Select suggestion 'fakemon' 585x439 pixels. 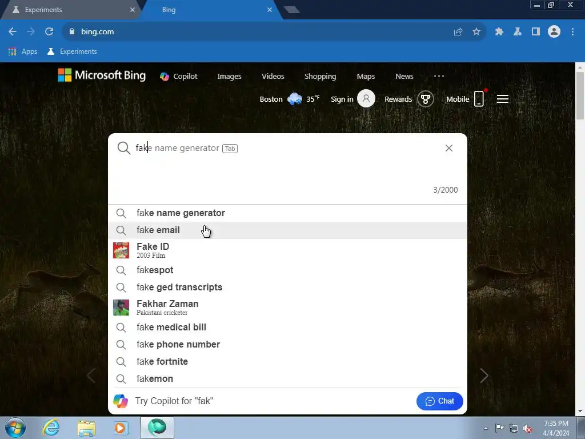[287, 379]
